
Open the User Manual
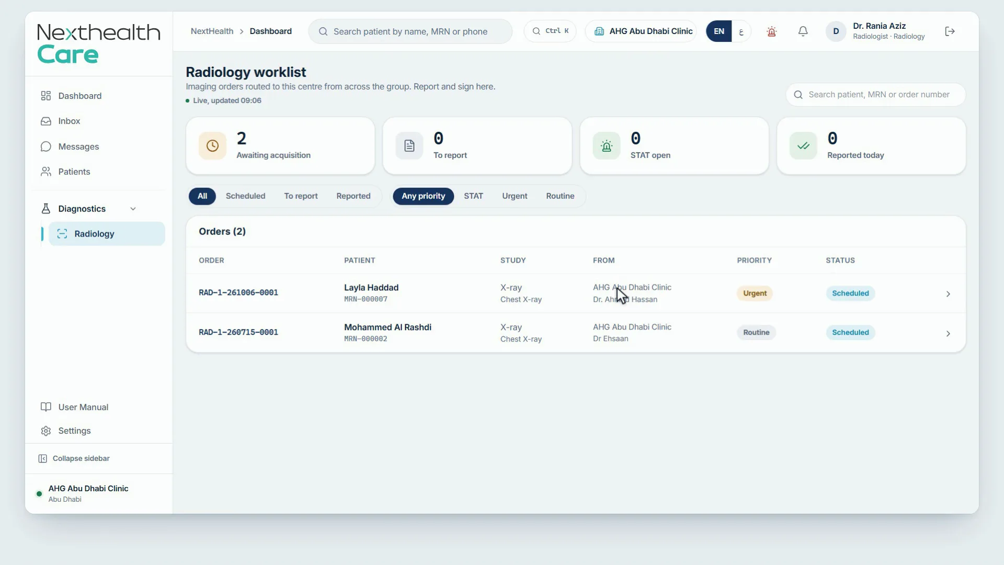click(x=98, y=407)
